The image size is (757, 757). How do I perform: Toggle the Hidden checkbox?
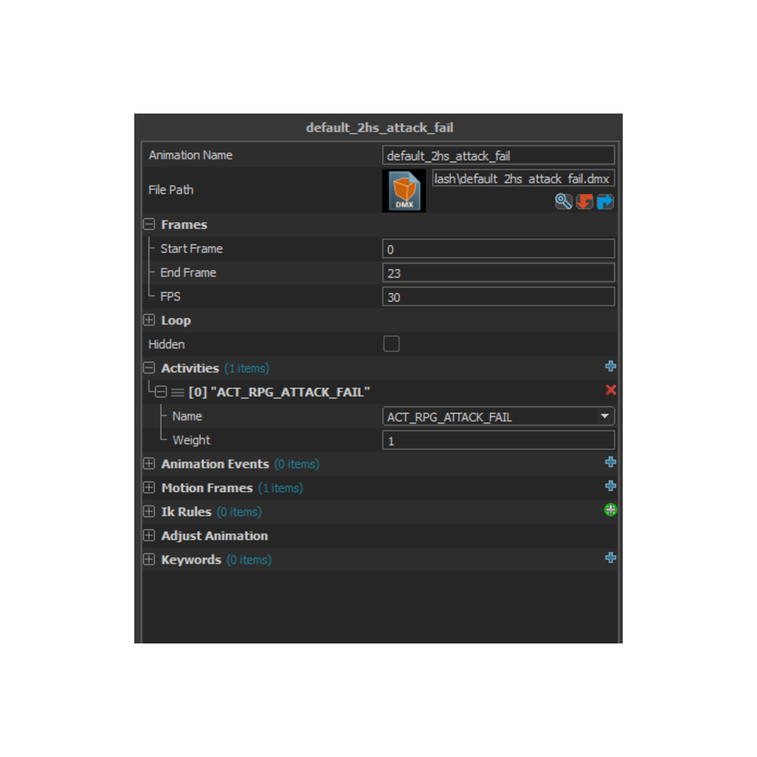[x=392, y=344]
